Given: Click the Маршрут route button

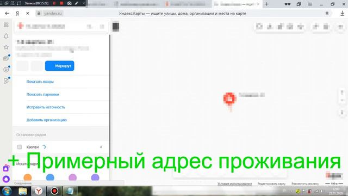Looking at the screenshot, I should [x=59, y=66].
